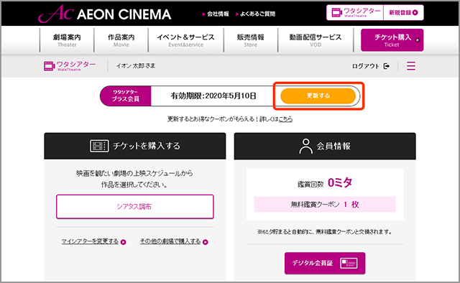460x283 pixels.
Task: Click the ワタシアター camera logo in the sub-header
Action: pyautogui.click(x=70, y=66)
